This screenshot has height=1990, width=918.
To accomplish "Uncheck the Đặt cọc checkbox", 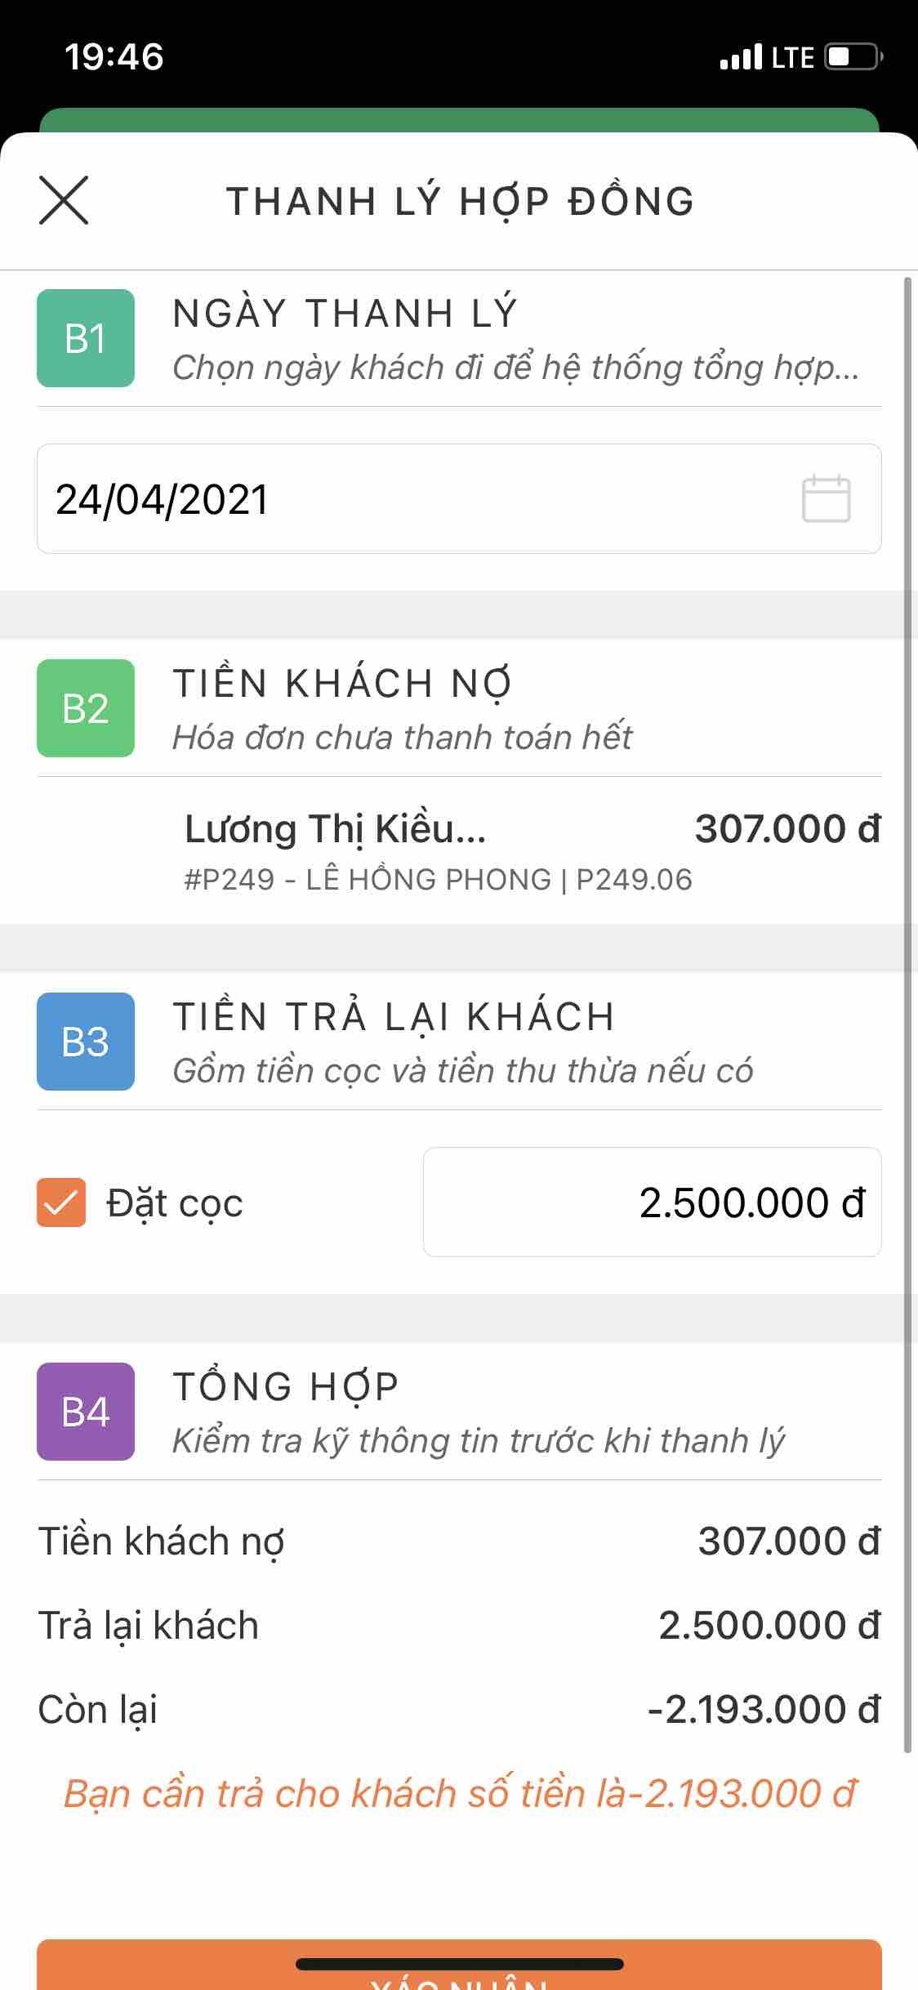I will pos(61,1202).
